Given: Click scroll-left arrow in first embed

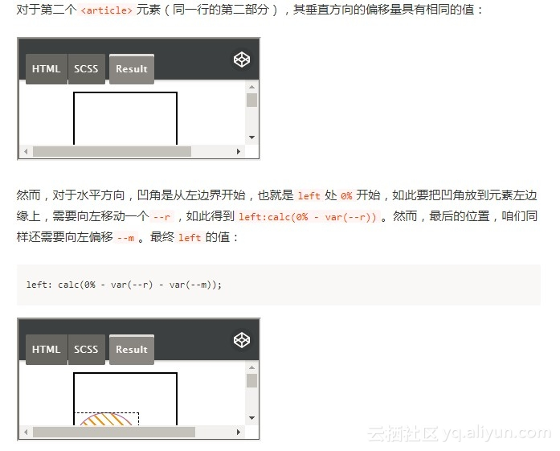Looking at the screenshot, I should click(x=26, y=151).
